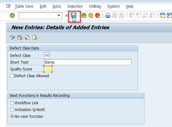
Task: Select the Workflow Link radio button
Action: [12, 103]
